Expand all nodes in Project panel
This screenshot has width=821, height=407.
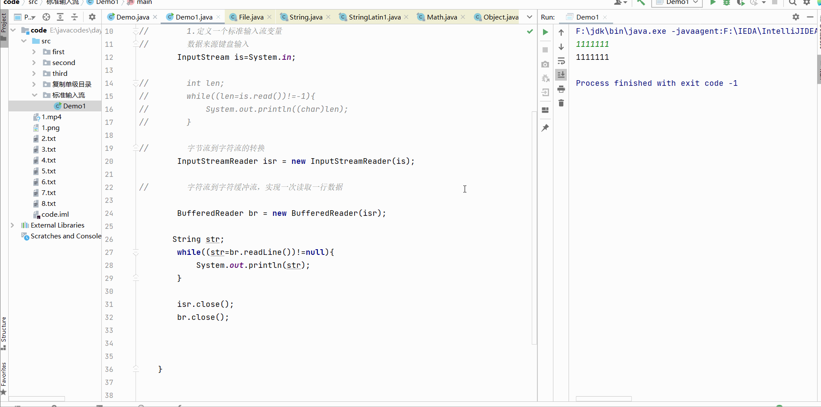coord(60,17)
